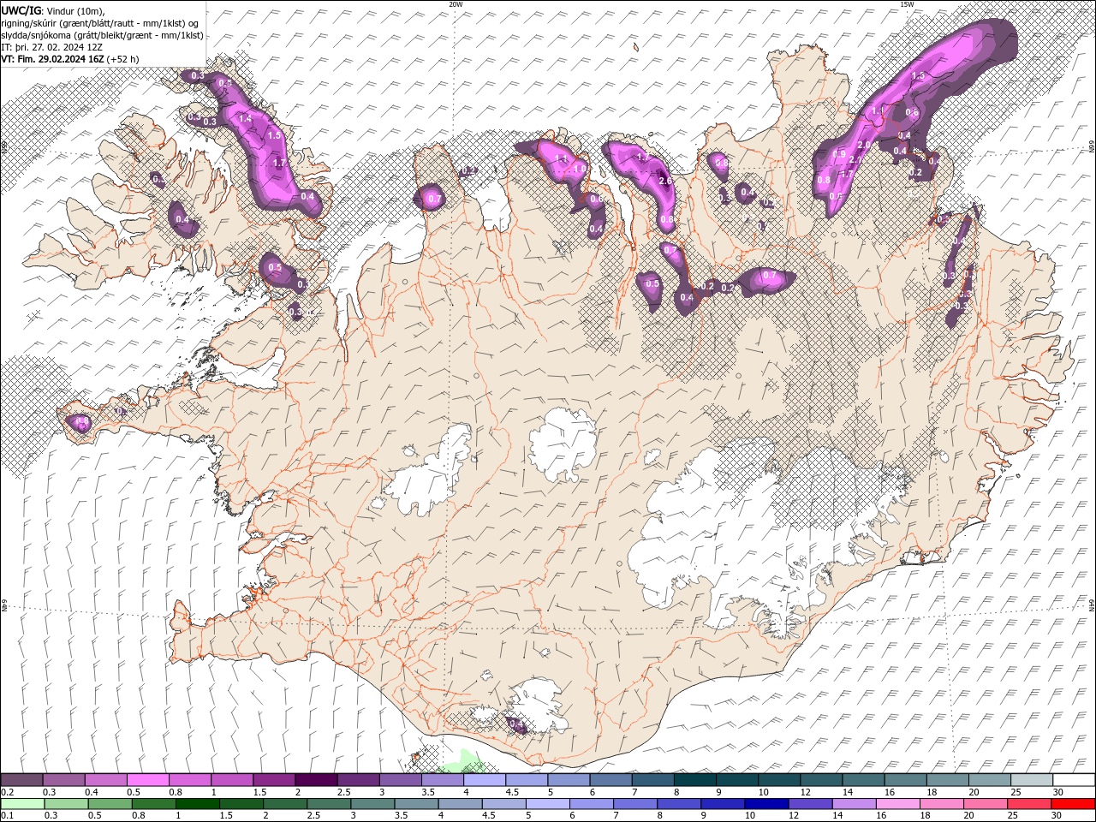Click the violet 14–16 rain legend swatch
This screenshot has height=822, width=1096.
coord(854,804)
